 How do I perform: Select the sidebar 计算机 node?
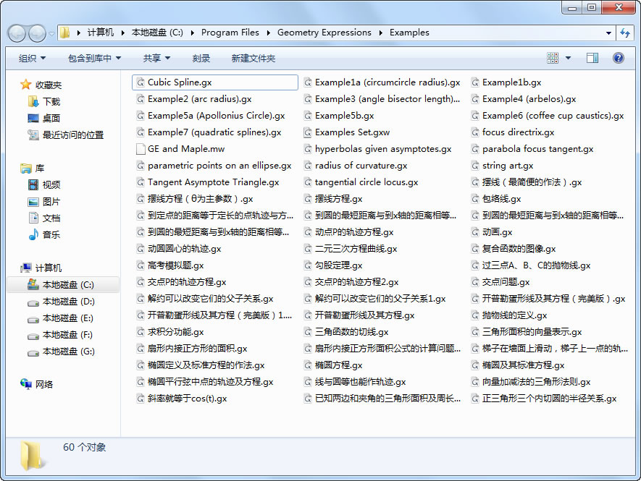coord(41,268)
